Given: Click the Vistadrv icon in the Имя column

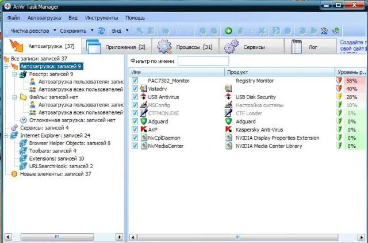Looking at the screenshot, I should click(x=143, y=89).
